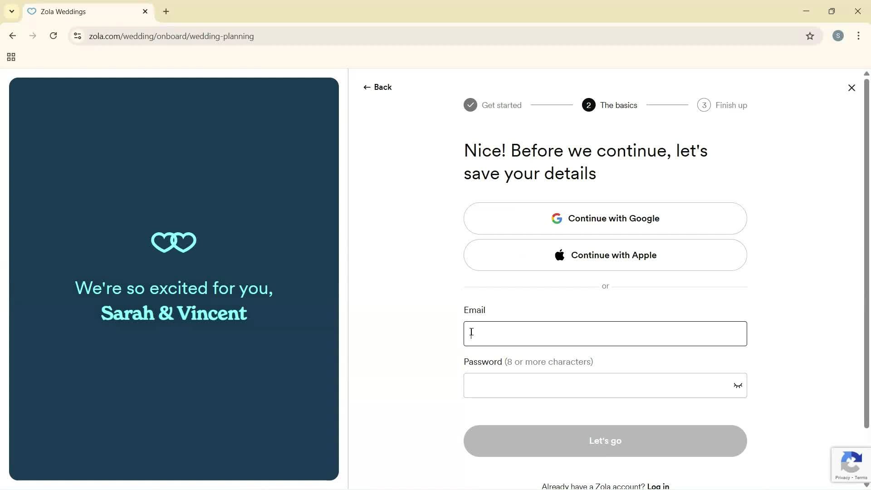Click the back navigation arrow in browser toolbar
This screenshot has height=490, width=871.
[x=12, y=36]
